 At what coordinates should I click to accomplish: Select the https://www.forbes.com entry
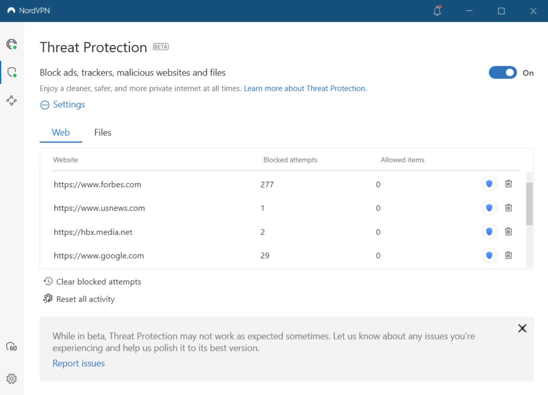(x=97, y=185)
